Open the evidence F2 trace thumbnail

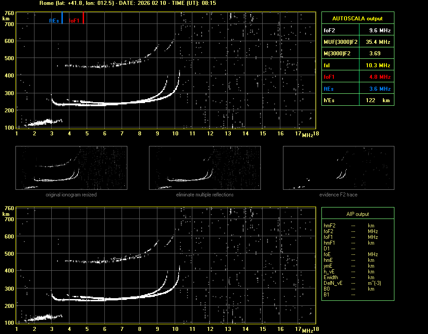(338, 168)
